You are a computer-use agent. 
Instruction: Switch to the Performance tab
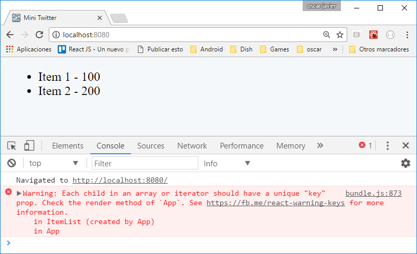(x=241, y=146)
